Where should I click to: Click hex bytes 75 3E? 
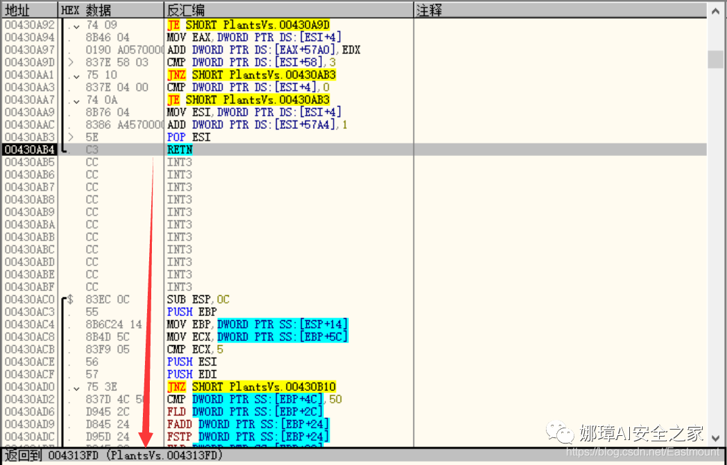(x=101, y=387)
